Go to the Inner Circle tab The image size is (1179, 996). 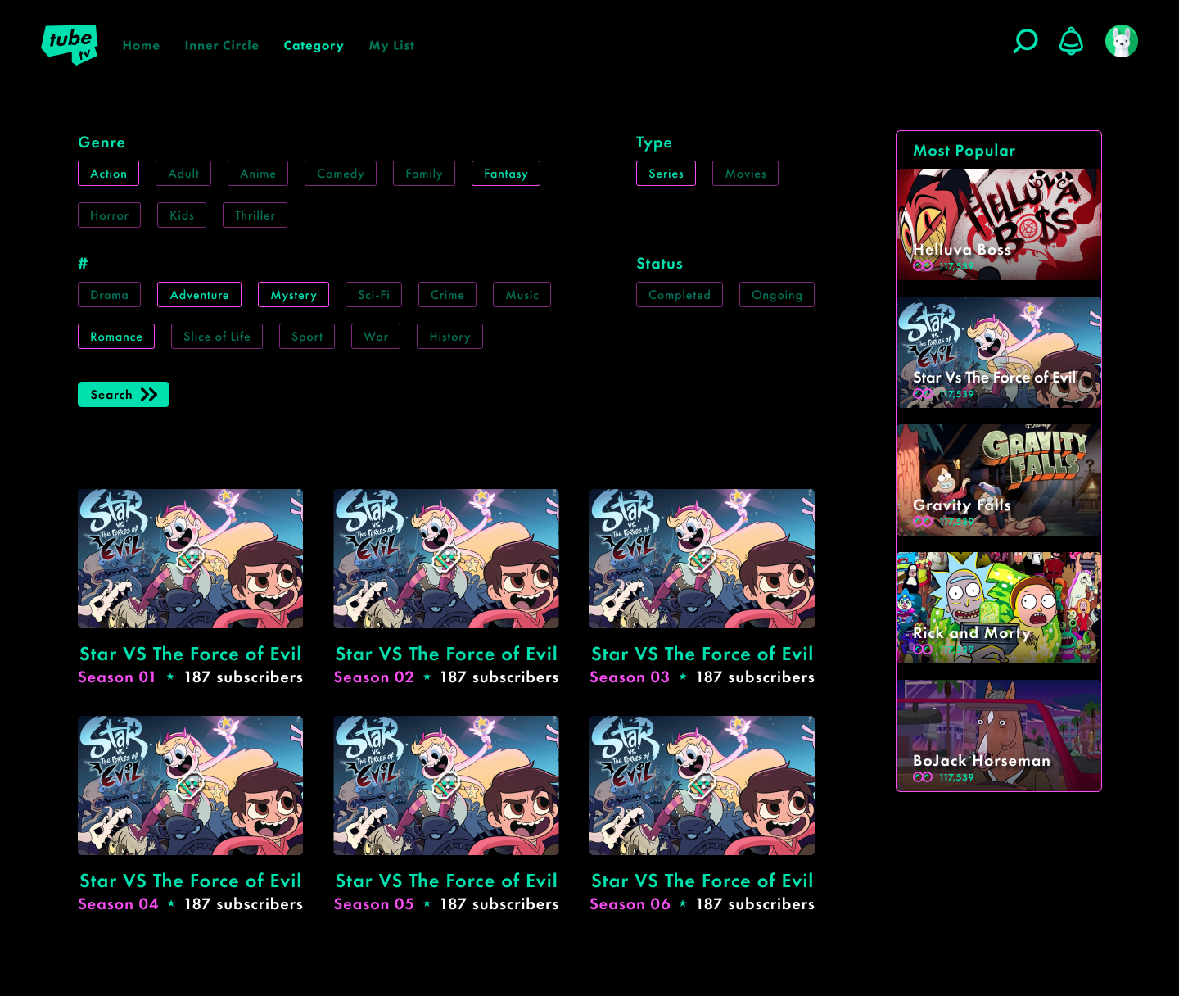222,46
